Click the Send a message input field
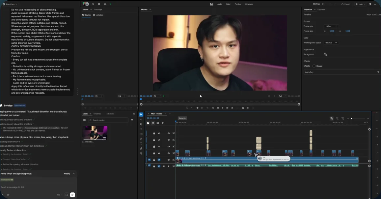 tap(39, 187)
